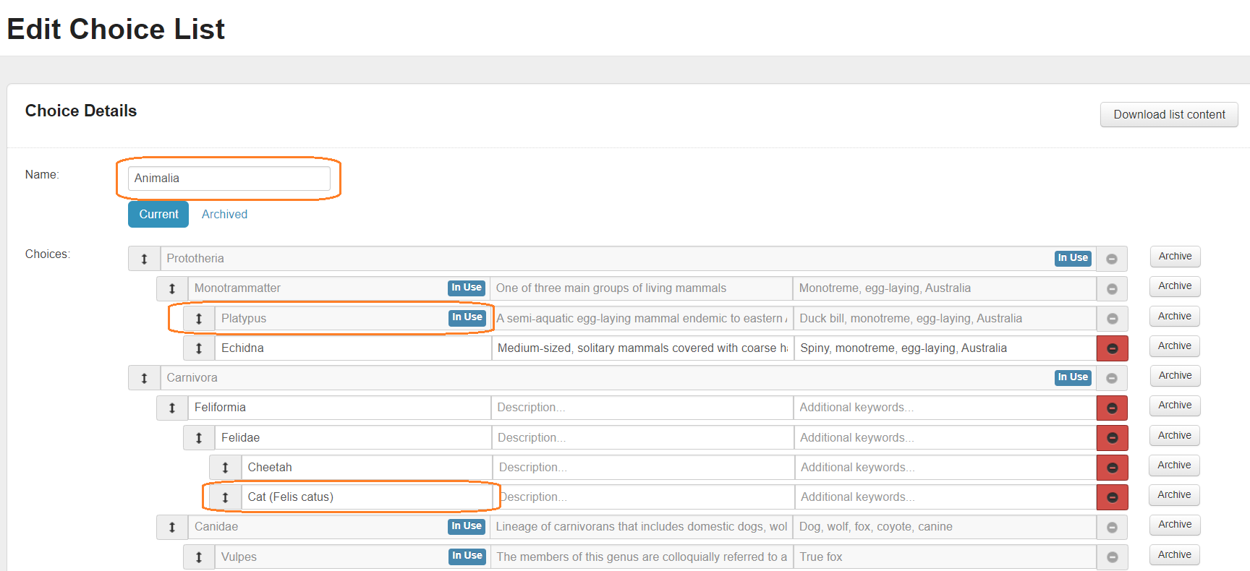Screen dimensions: 1250x571
Task: Click the grey remove icon for Vulpes
Action: 1112,557
